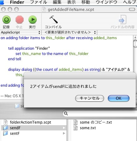Click the red Stop (中止) button

coord(20,20)
